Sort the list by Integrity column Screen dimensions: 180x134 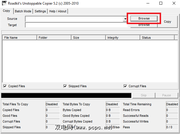point(123,38)
